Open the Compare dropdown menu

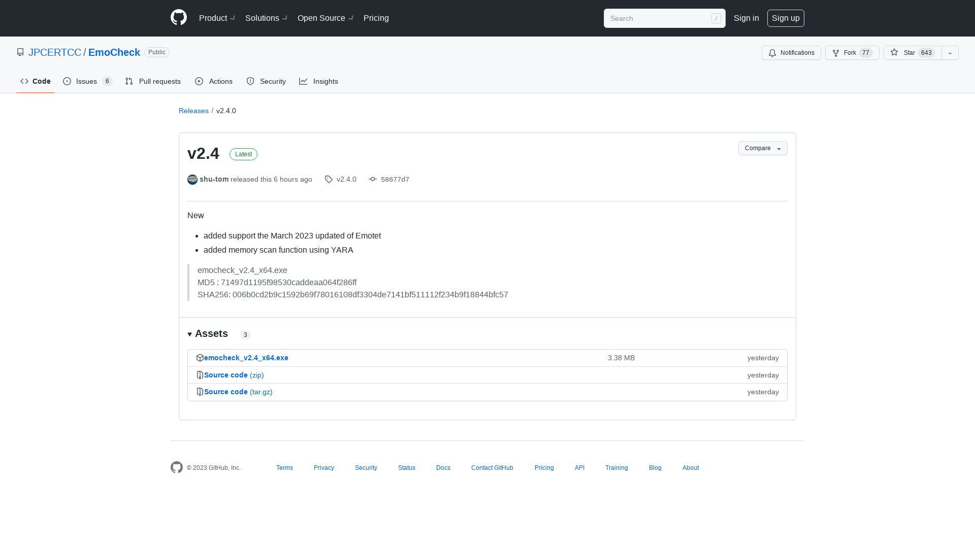pos(763,148)
